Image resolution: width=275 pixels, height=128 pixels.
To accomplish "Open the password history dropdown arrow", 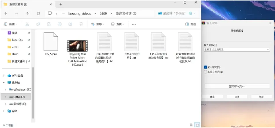I will pyautogui.click(x=268, y=49).
